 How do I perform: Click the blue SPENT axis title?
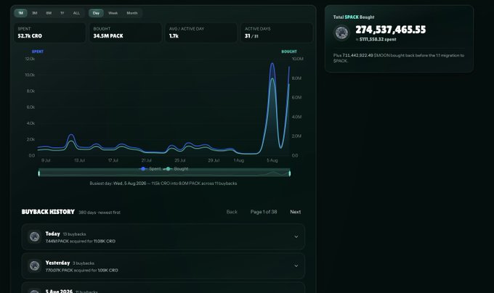(x=38, y=51)
